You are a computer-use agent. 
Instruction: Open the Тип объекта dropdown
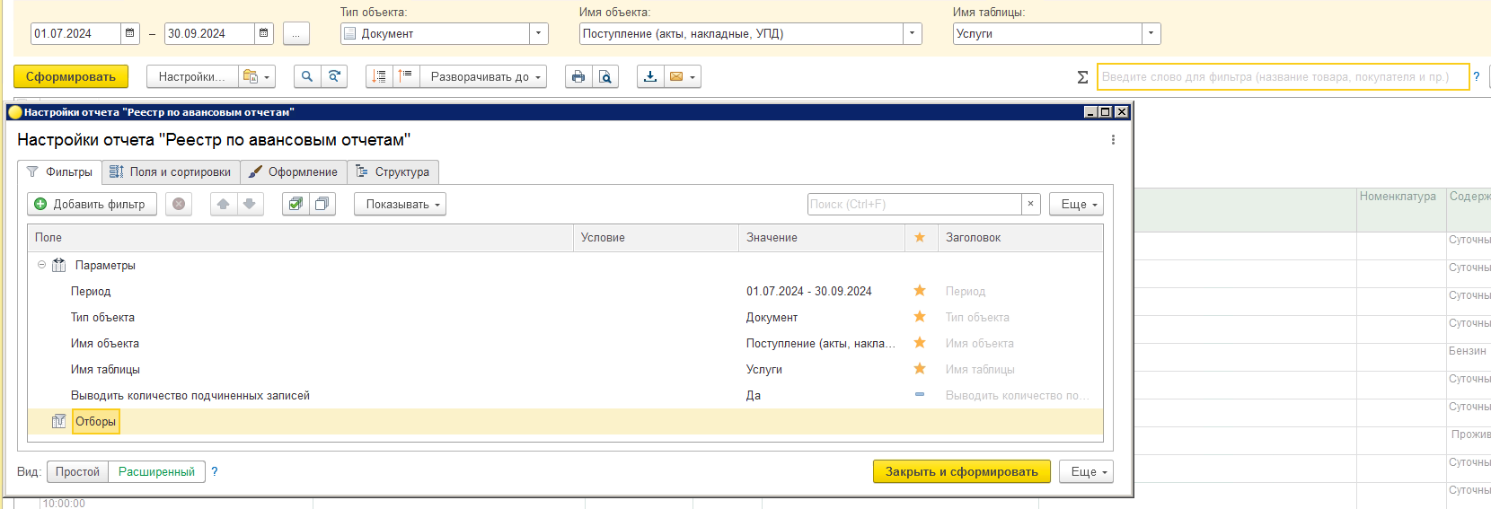(x=538, y=34)
